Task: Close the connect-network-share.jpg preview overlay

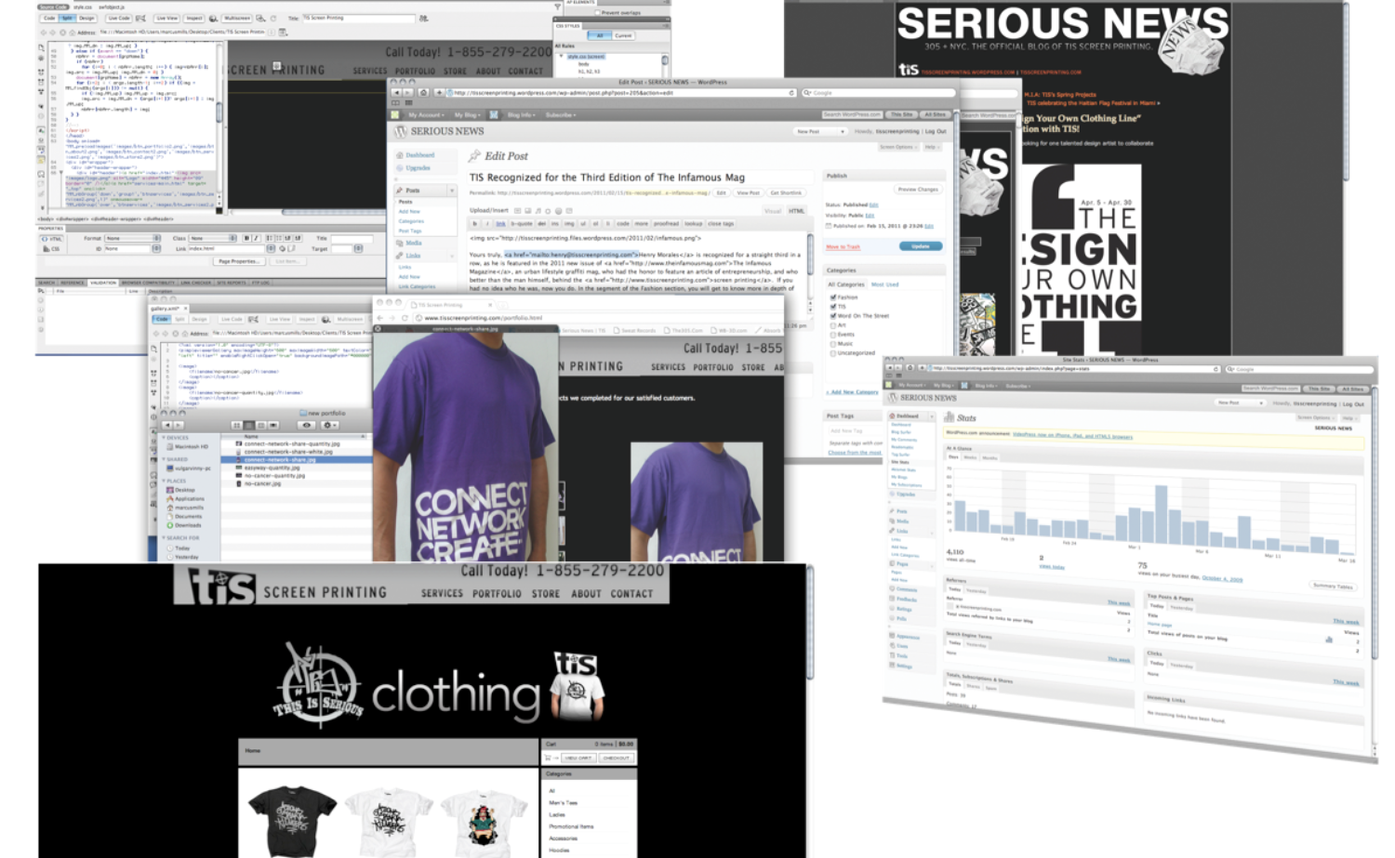Action: tap(378, 328)
